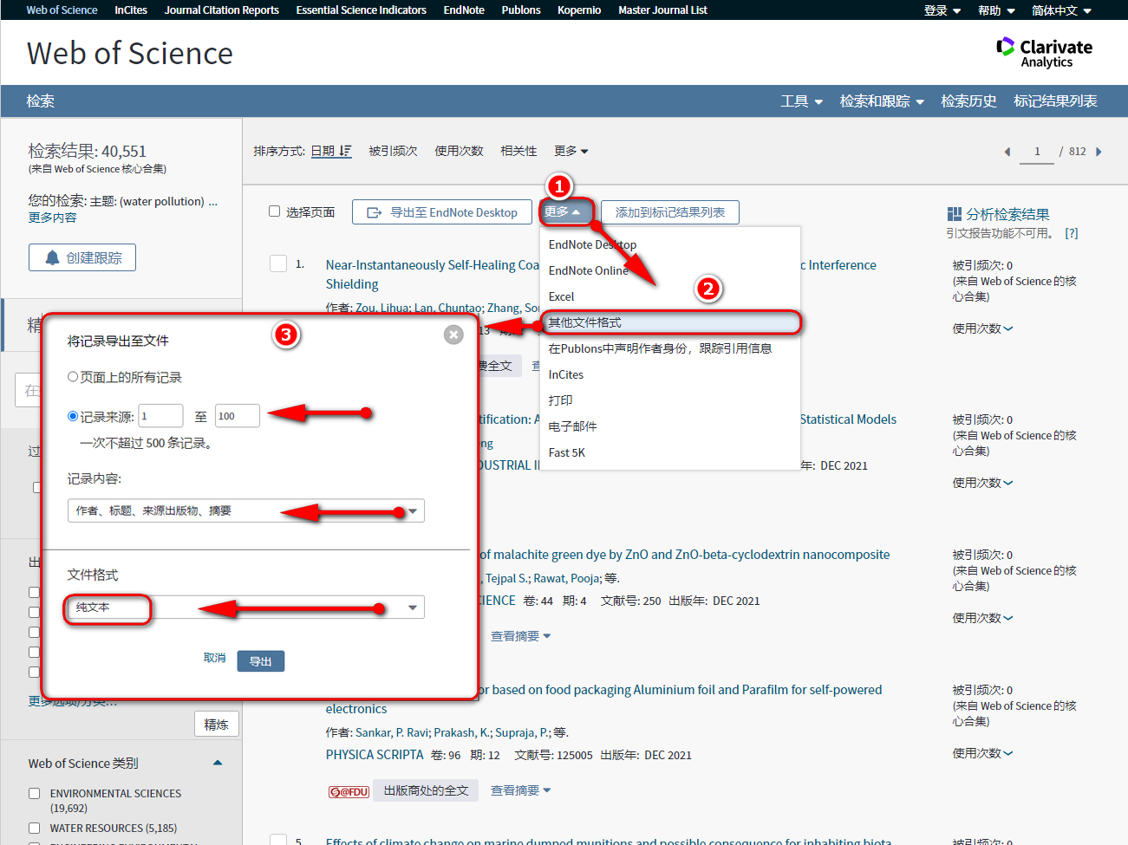Screen dimensions: 1128x845
Task: Choose 打印 from export menu
Action: [560, 400]
